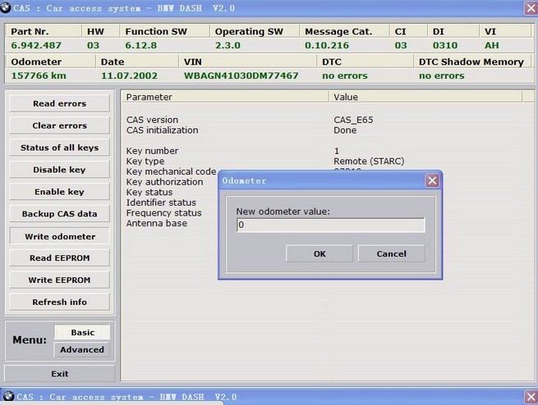Viewport: 538px width, 405px height.
Task: Click the Disable key button
Action: [x=60, y=170]
